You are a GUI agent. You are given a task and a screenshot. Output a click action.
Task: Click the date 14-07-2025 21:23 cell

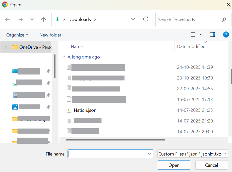(x=195, y=110)
